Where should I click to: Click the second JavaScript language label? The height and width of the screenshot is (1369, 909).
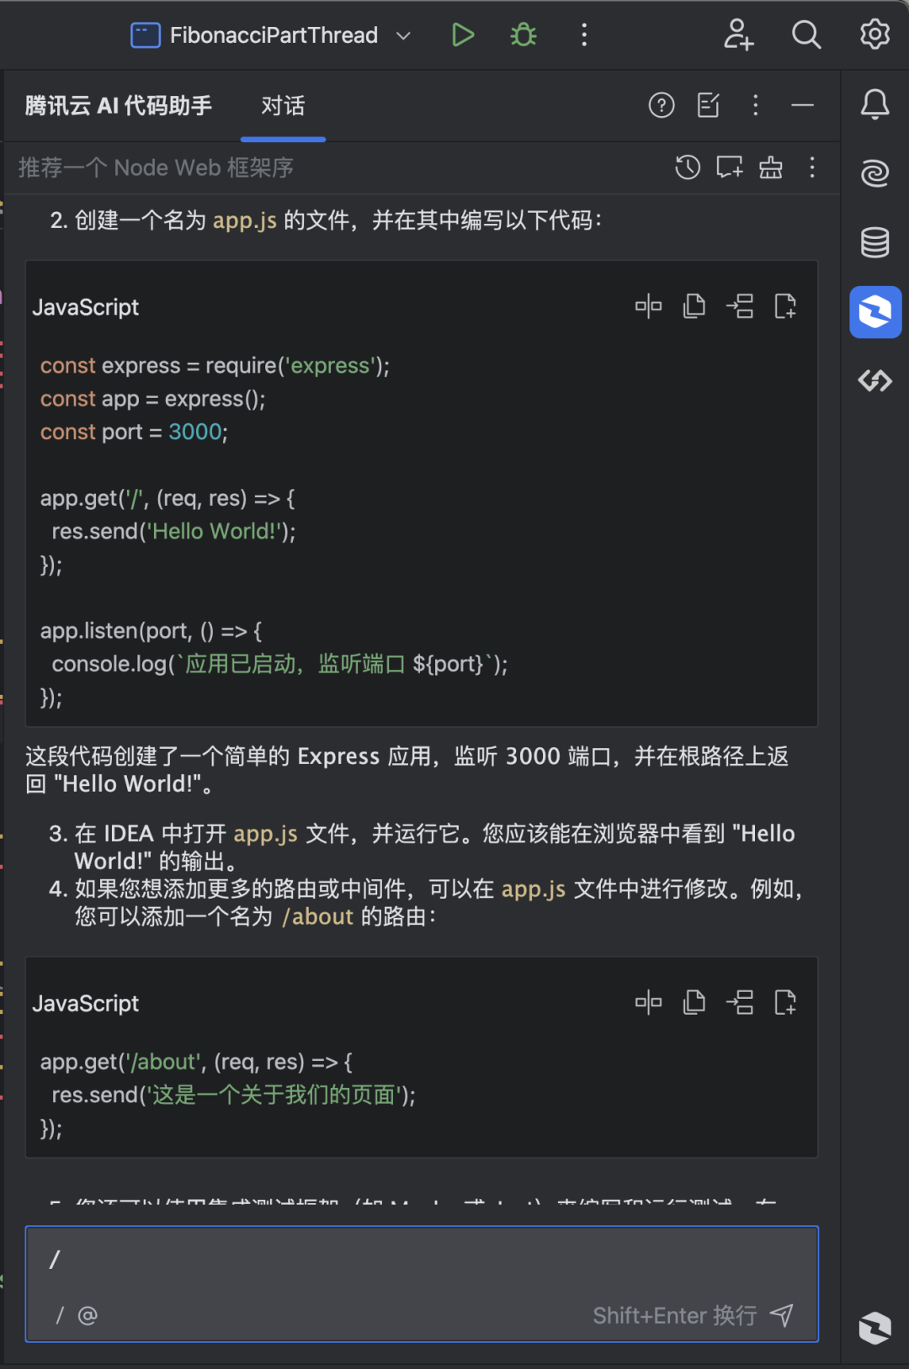(x=86, y=1003)
